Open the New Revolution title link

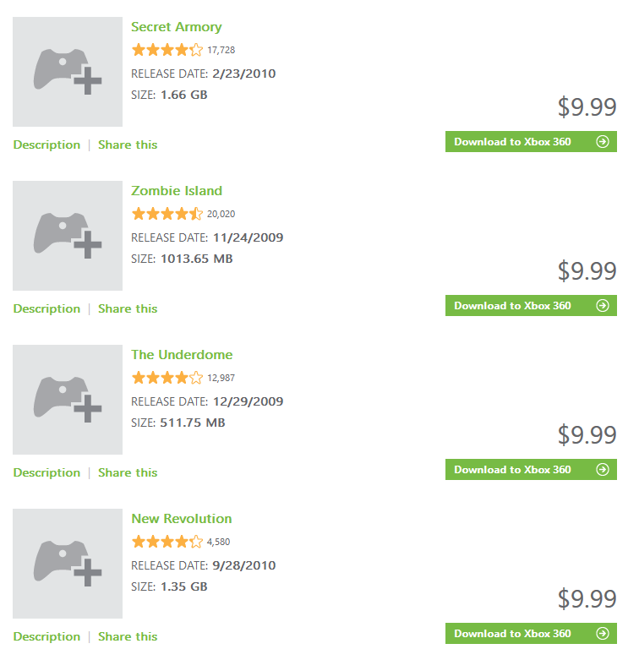click(x=182, y=519)
